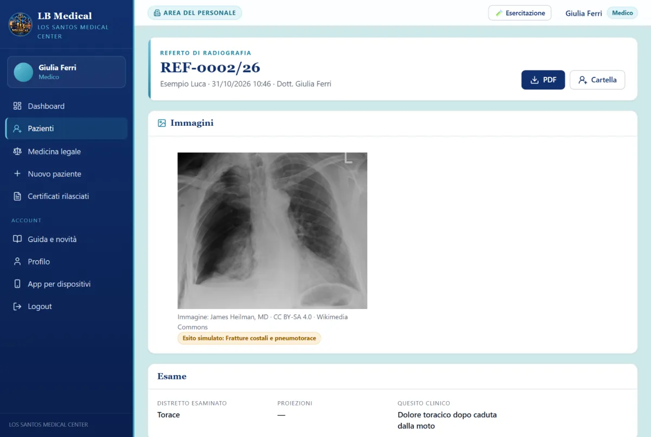The height and width of the screenshot is (437, 651).
Task: Click the LB Medical logo emblem
Action: click(x=21, y=24)
